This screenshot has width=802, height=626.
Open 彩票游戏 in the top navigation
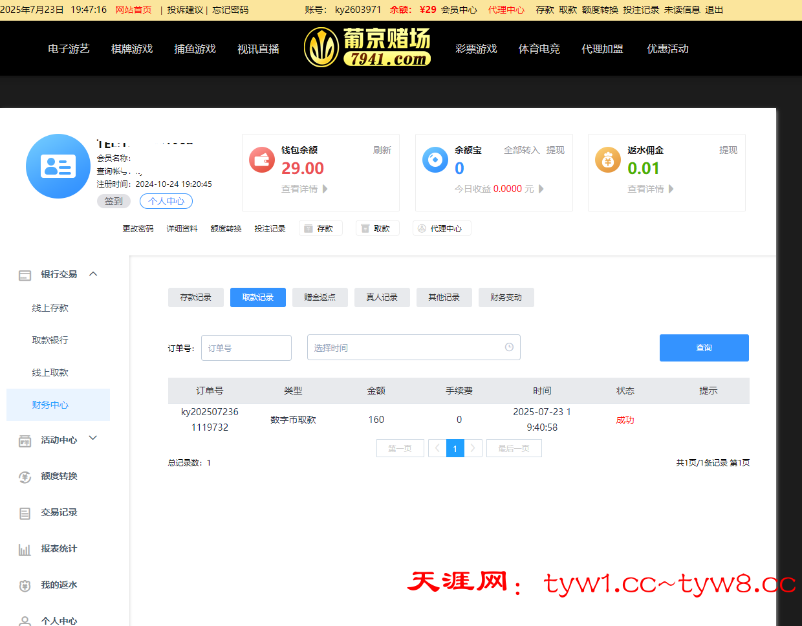pyautogui.click(x=476, y=49)
